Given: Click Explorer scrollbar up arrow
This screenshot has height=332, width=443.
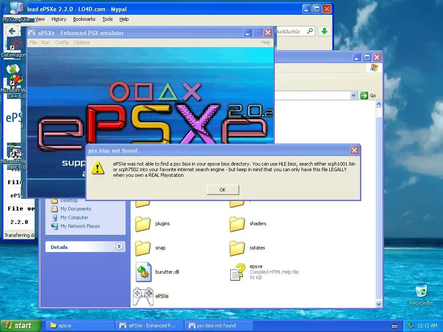Looking at the screenshot, I should [379, 104].
